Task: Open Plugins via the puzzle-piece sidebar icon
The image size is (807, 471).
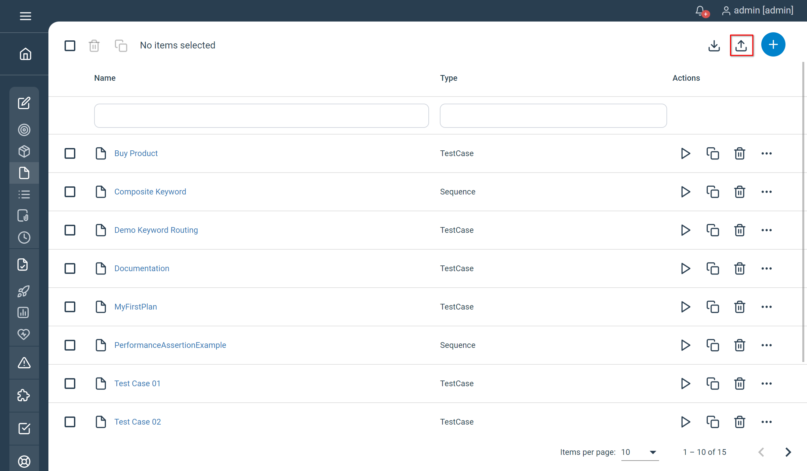Action: point(23,396)
